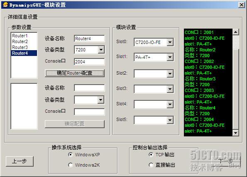The width and height of the screenshot is (247, 177).
Task: Open the empty Slot3 dropdown
Action: coord(170,89)
